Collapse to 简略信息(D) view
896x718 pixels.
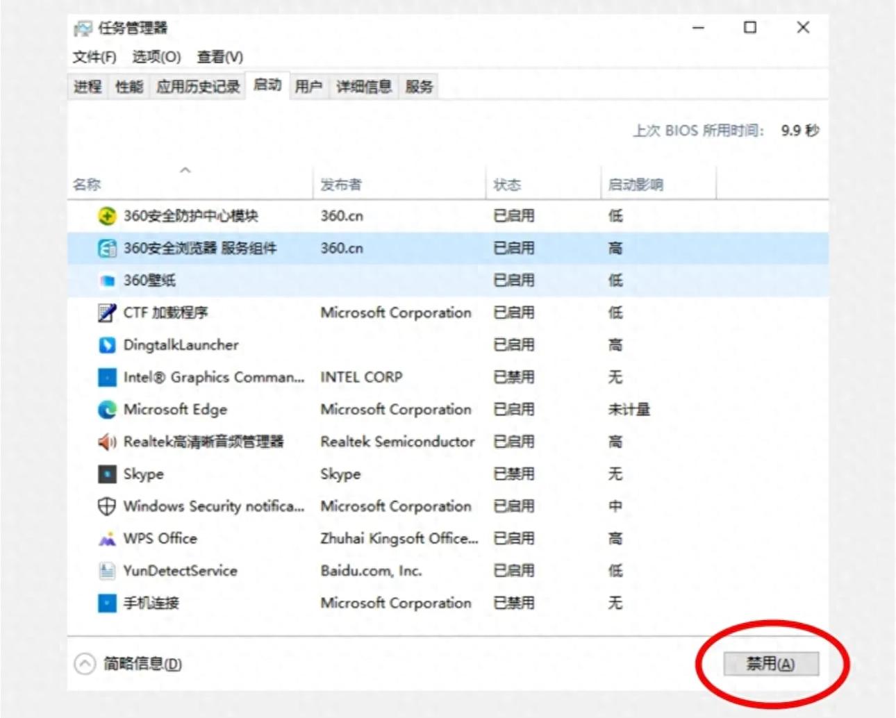coord(128,664)
